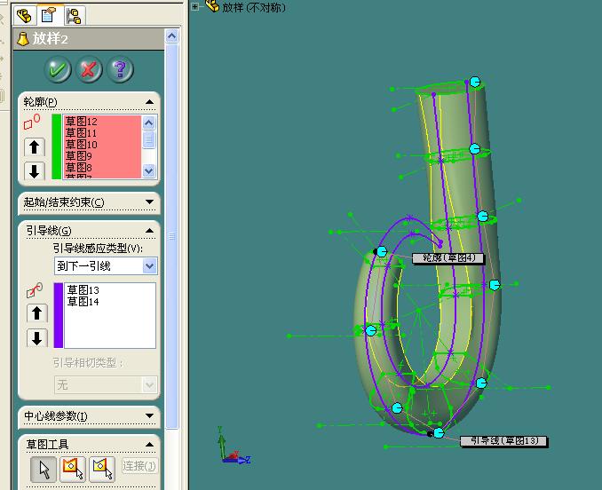Select 草图14 in guide curves list
The height and width of the screenshot is (490, 602).
click(83, 302)
